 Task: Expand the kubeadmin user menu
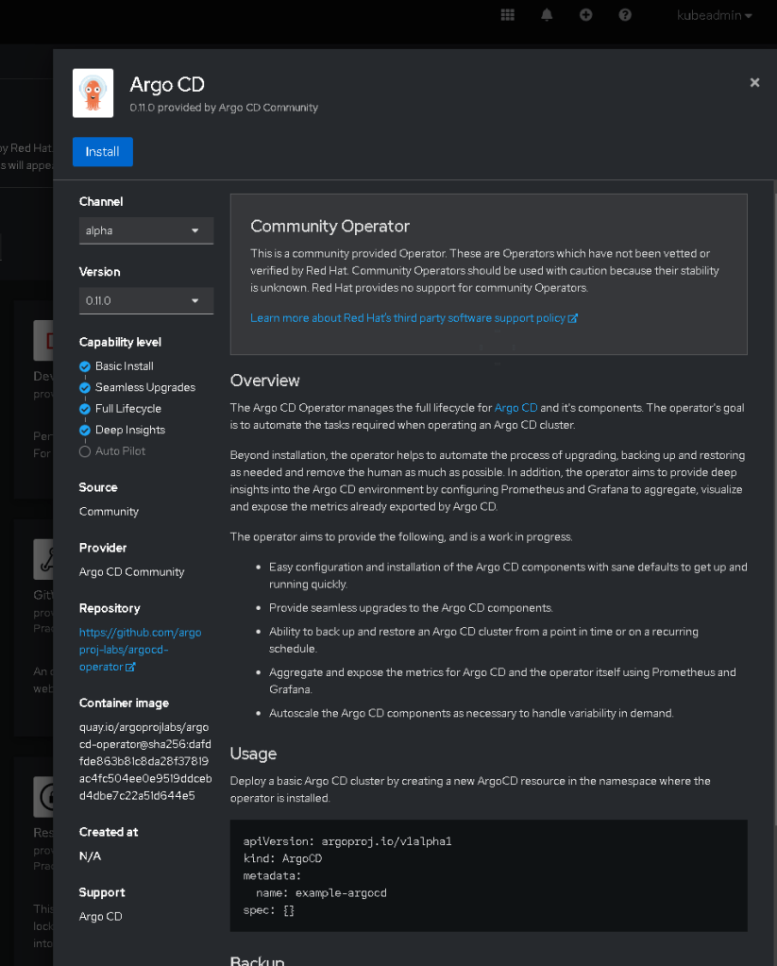pyautogui.click(x=714, y=15)
